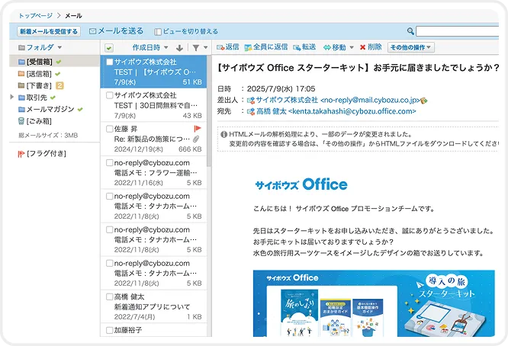Click the 返信 (Reply) icon button
The width and height of the screenshot is (508, 346).
[x=227, y=47]
